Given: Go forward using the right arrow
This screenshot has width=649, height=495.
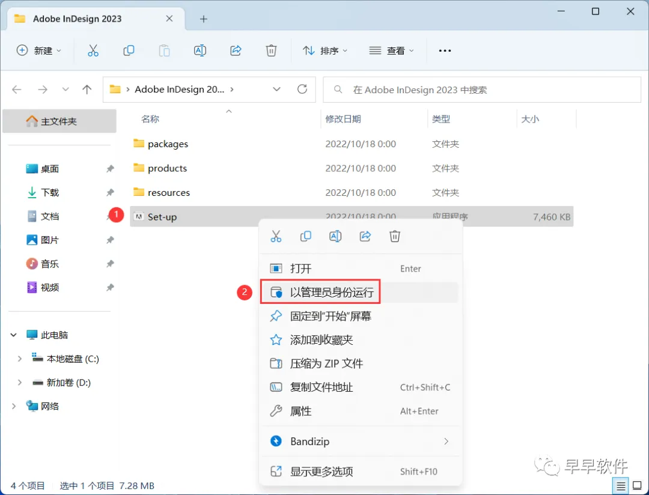Looking at the screenshot, I should 43,90.
